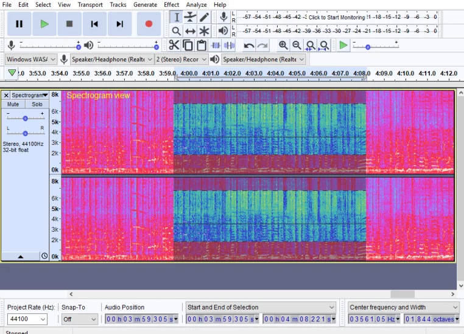Collapse the track with bottom arrow
The height and width of the screenshot is (334, 464).
(x=20, y=257)
